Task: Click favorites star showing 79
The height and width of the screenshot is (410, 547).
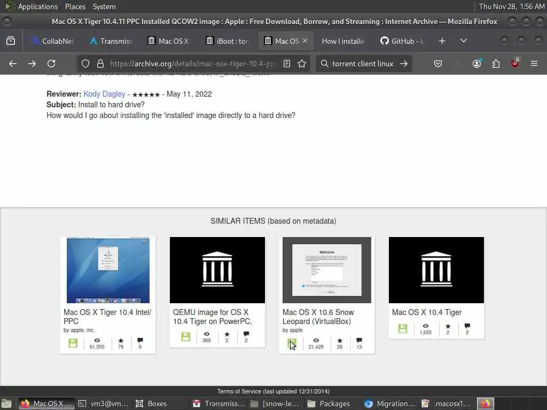Action: tap(121, 340)
